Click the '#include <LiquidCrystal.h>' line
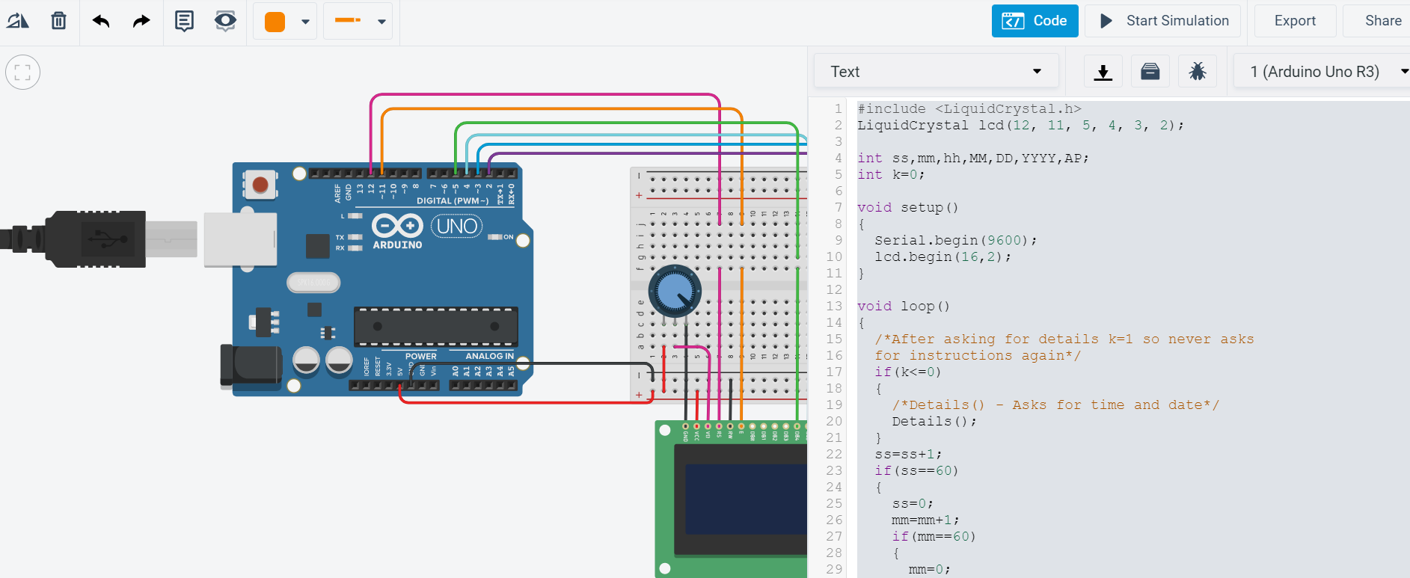 point(969,108)
